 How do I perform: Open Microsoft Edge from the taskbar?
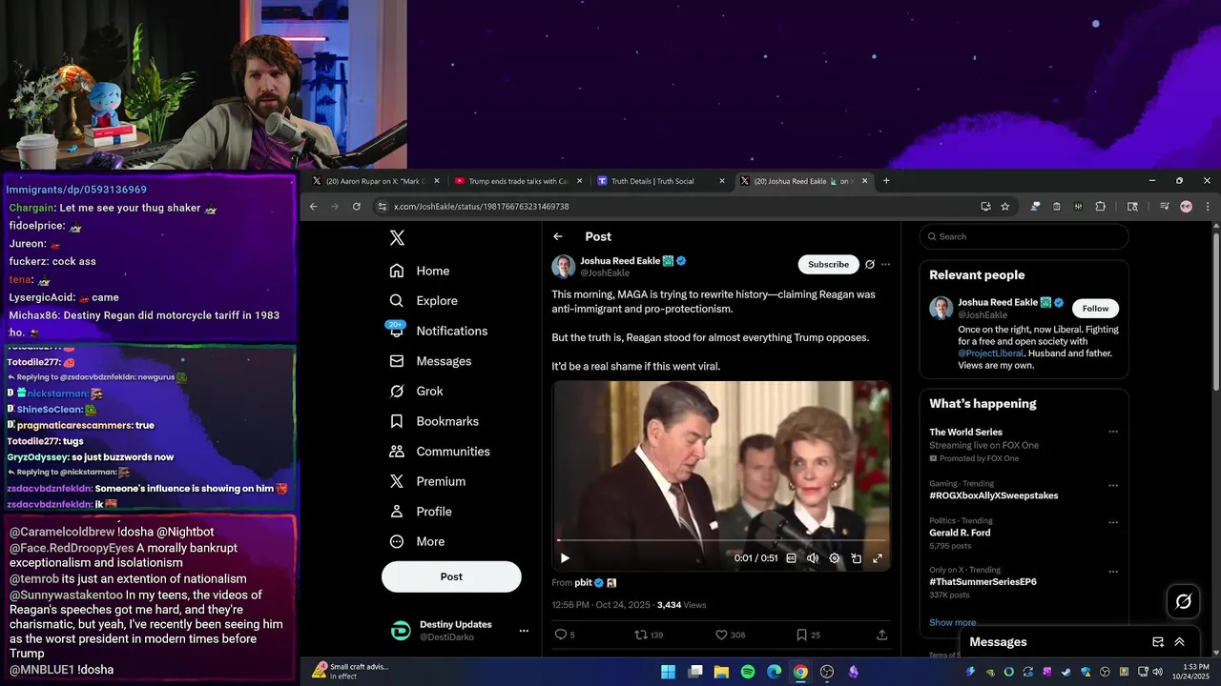click(775, 672)
